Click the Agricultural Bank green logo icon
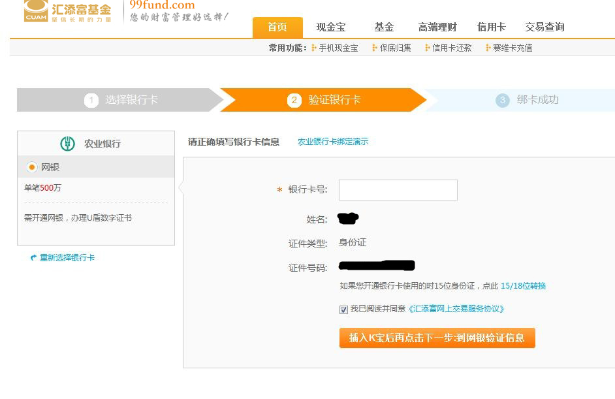The height and width of the screenshot is (399, 615). [x=68, y=144]
